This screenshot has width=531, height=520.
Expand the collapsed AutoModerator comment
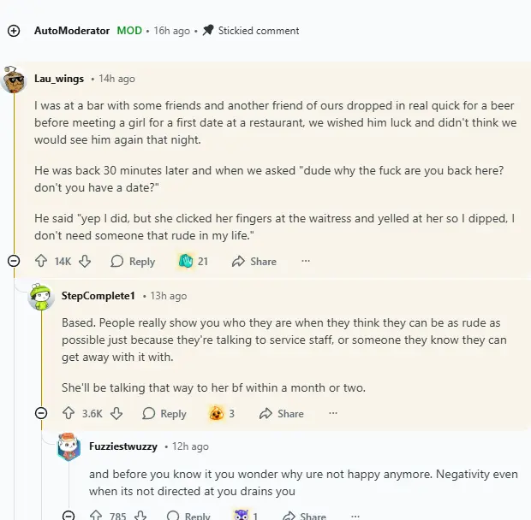[x=13, y=31]
